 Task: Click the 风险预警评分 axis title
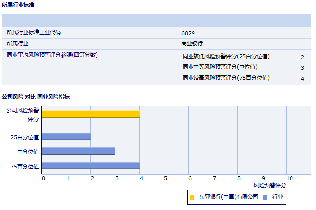click(270, 185)
